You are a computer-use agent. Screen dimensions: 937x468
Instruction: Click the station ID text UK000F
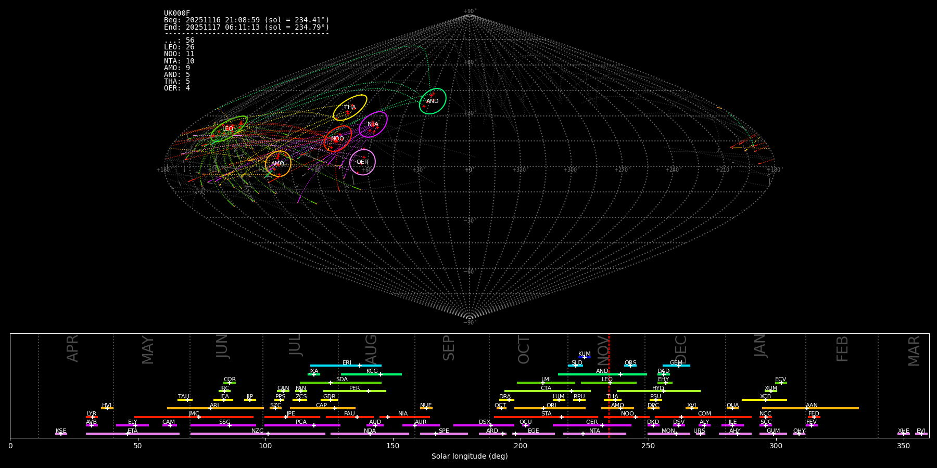point(177,14)
